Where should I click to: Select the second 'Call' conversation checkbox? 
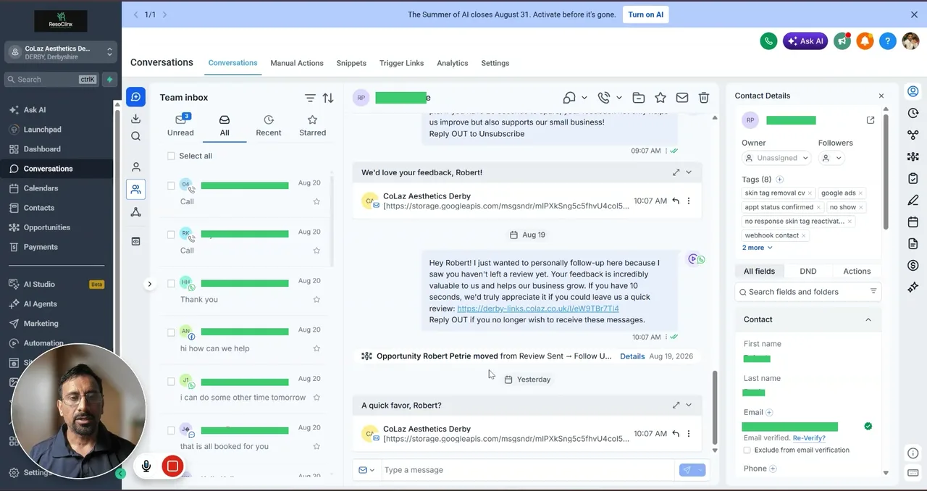pos(171,235)
